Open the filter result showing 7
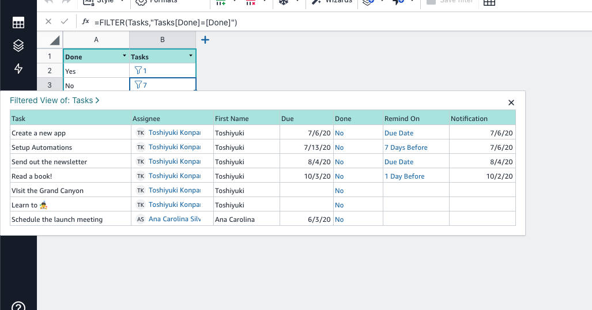592x310 pixels. 141,85
